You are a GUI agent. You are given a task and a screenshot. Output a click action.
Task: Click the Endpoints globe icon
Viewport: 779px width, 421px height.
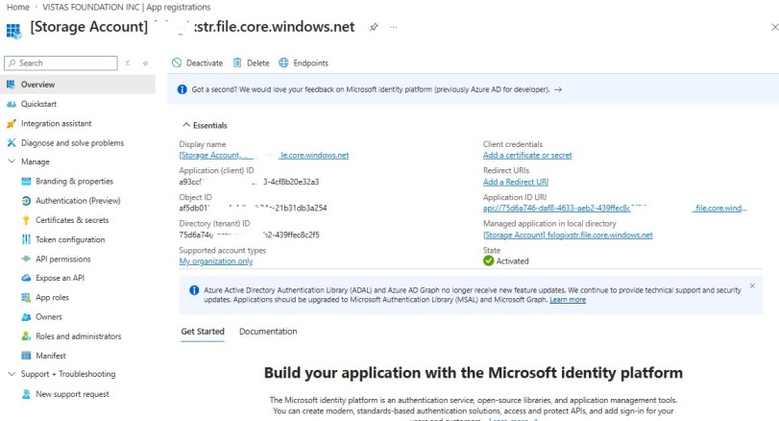[283, 62]
